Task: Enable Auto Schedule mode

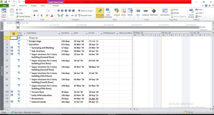Action: pos(108,13)
